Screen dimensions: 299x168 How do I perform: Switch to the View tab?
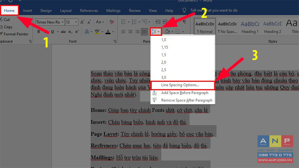click(153, 11)
